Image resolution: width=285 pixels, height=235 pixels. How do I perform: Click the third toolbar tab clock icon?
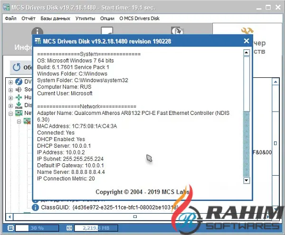pos(177,30)
